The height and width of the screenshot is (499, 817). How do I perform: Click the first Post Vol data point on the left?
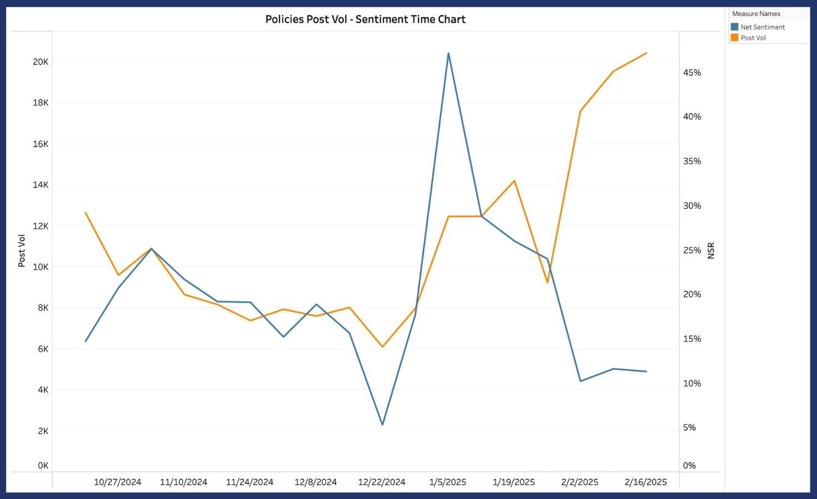(x=85, y=212)
